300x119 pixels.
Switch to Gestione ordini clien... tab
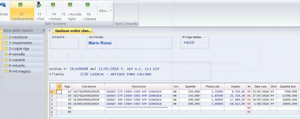pos(73,31)
